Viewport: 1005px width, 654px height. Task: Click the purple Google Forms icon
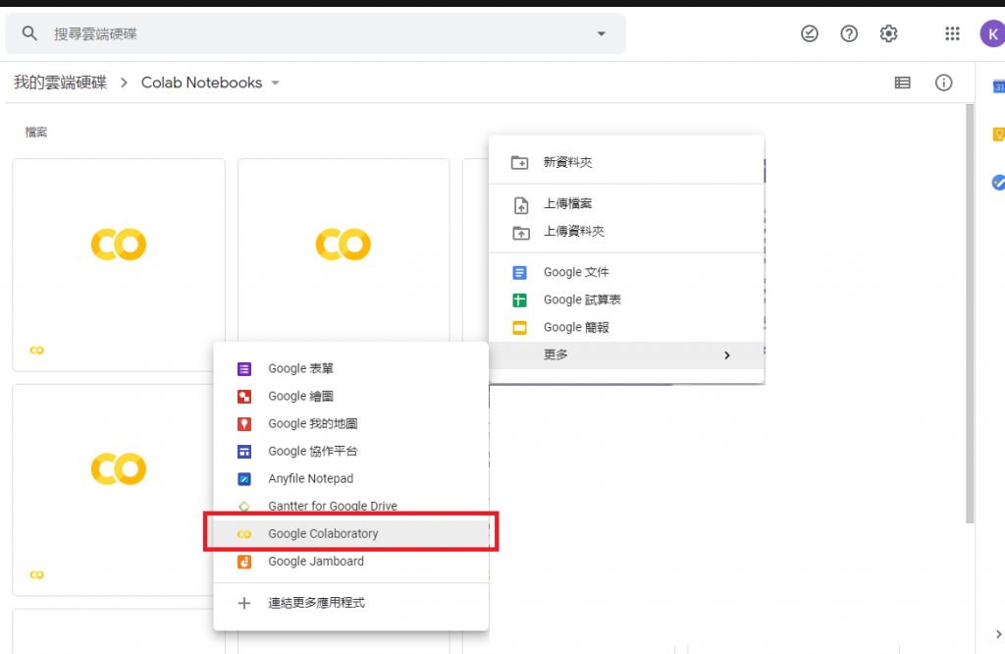[x=244, y=368]
